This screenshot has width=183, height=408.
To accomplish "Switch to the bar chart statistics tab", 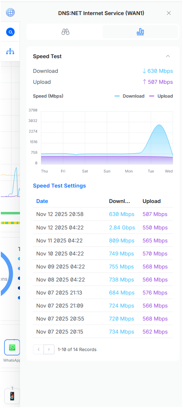I will tap(140, 32).
